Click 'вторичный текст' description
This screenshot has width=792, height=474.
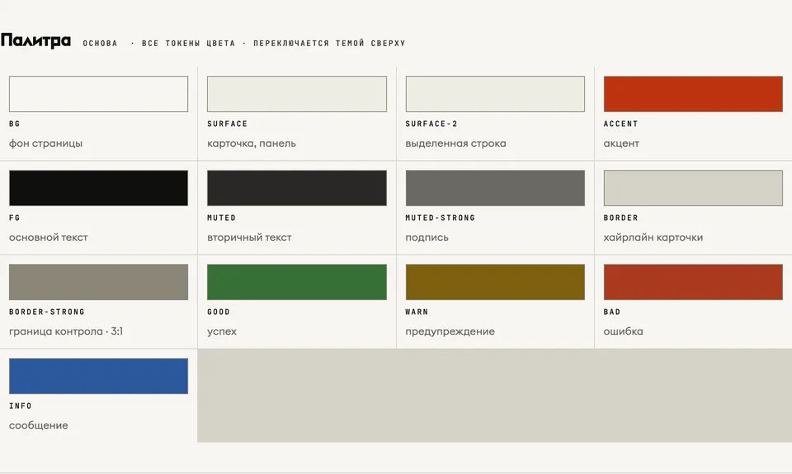coord(249,237)
